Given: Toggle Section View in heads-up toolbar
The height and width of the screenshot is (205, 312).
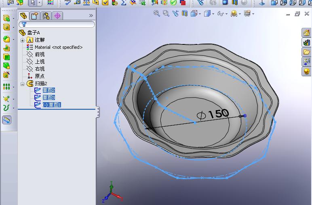Looking at the screenshot, I should [x=185, y=13].
